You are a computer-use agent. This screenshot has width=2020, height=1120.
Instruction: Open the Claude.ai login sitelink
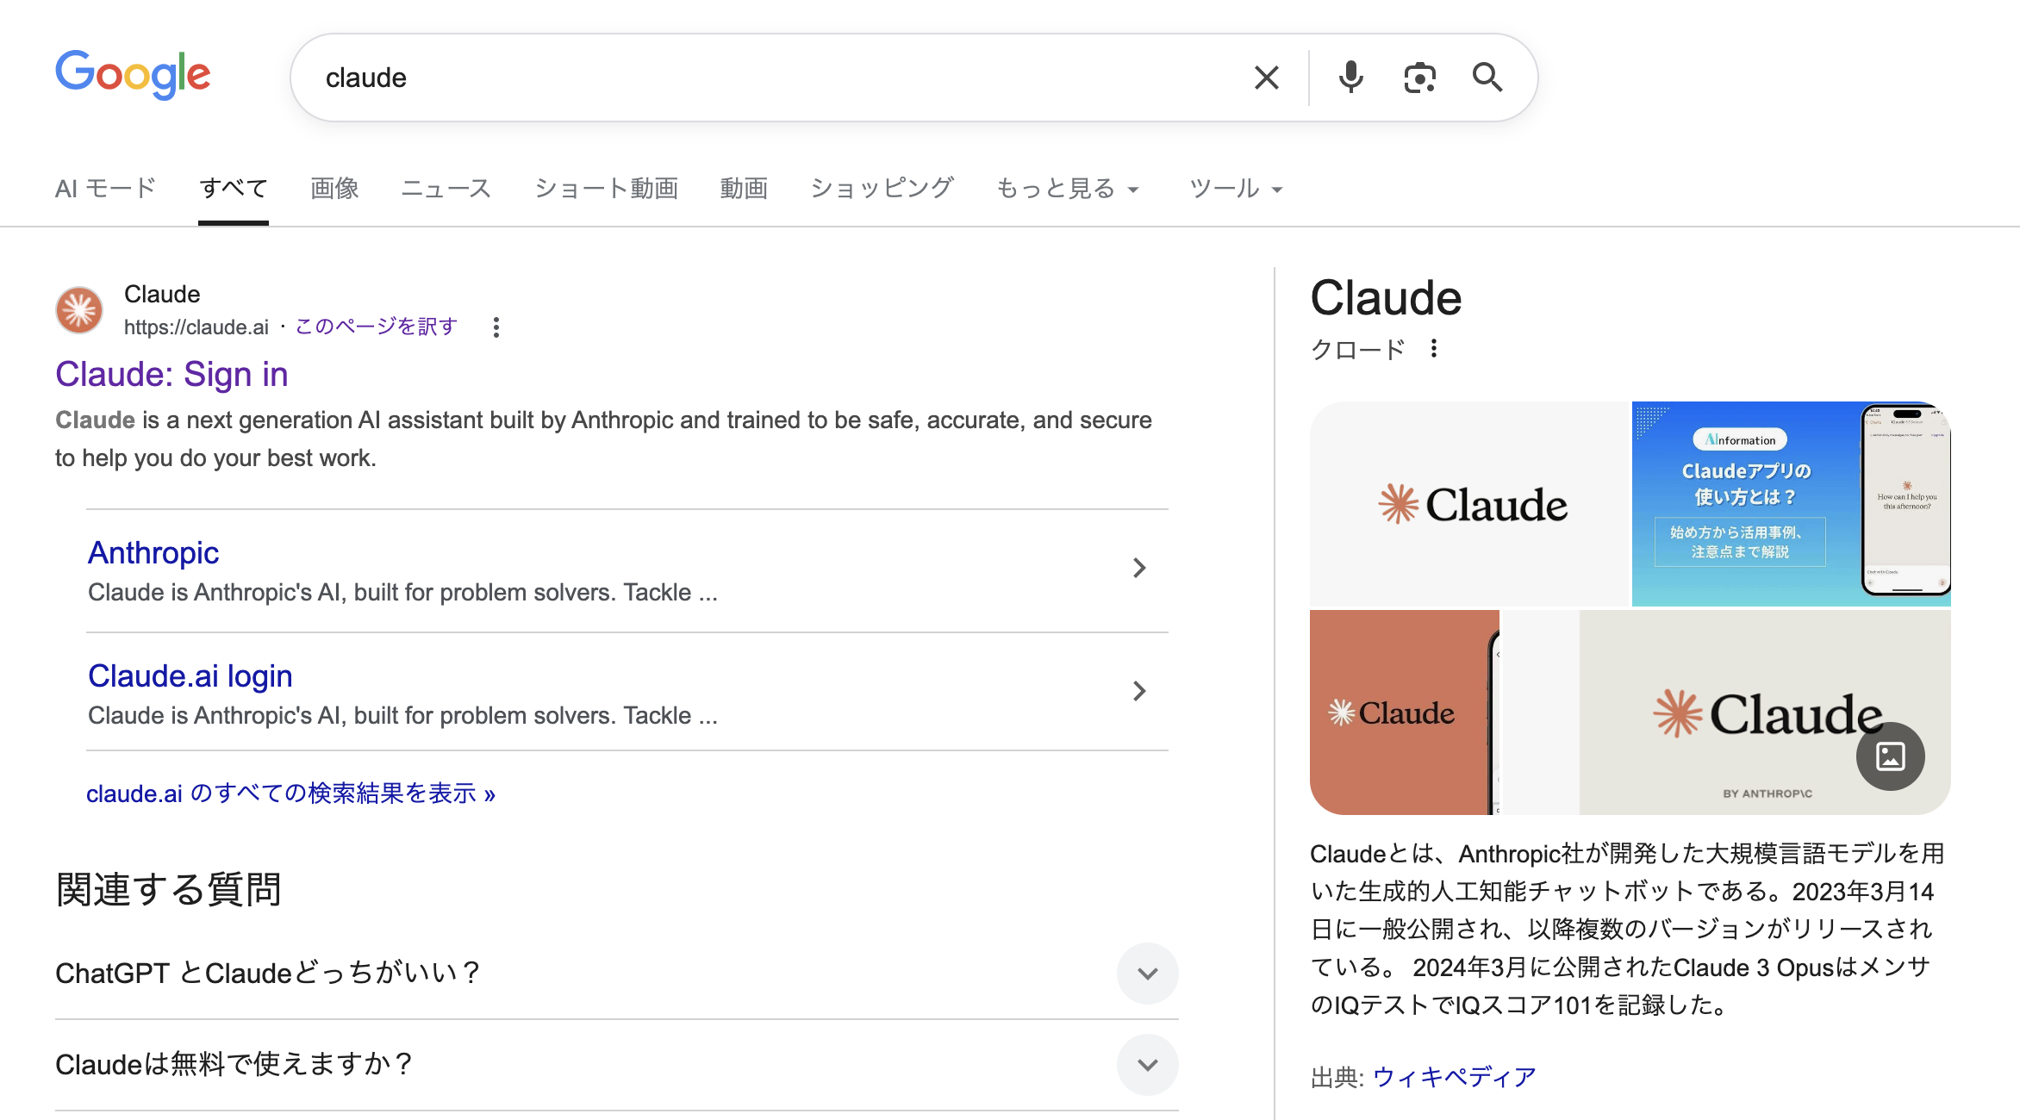tap(190, 675)
